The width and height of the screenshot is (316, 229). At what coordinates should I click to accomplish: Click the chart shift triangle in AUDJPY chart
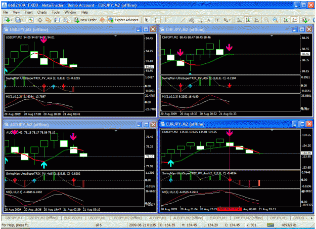[x=116, y=131]
